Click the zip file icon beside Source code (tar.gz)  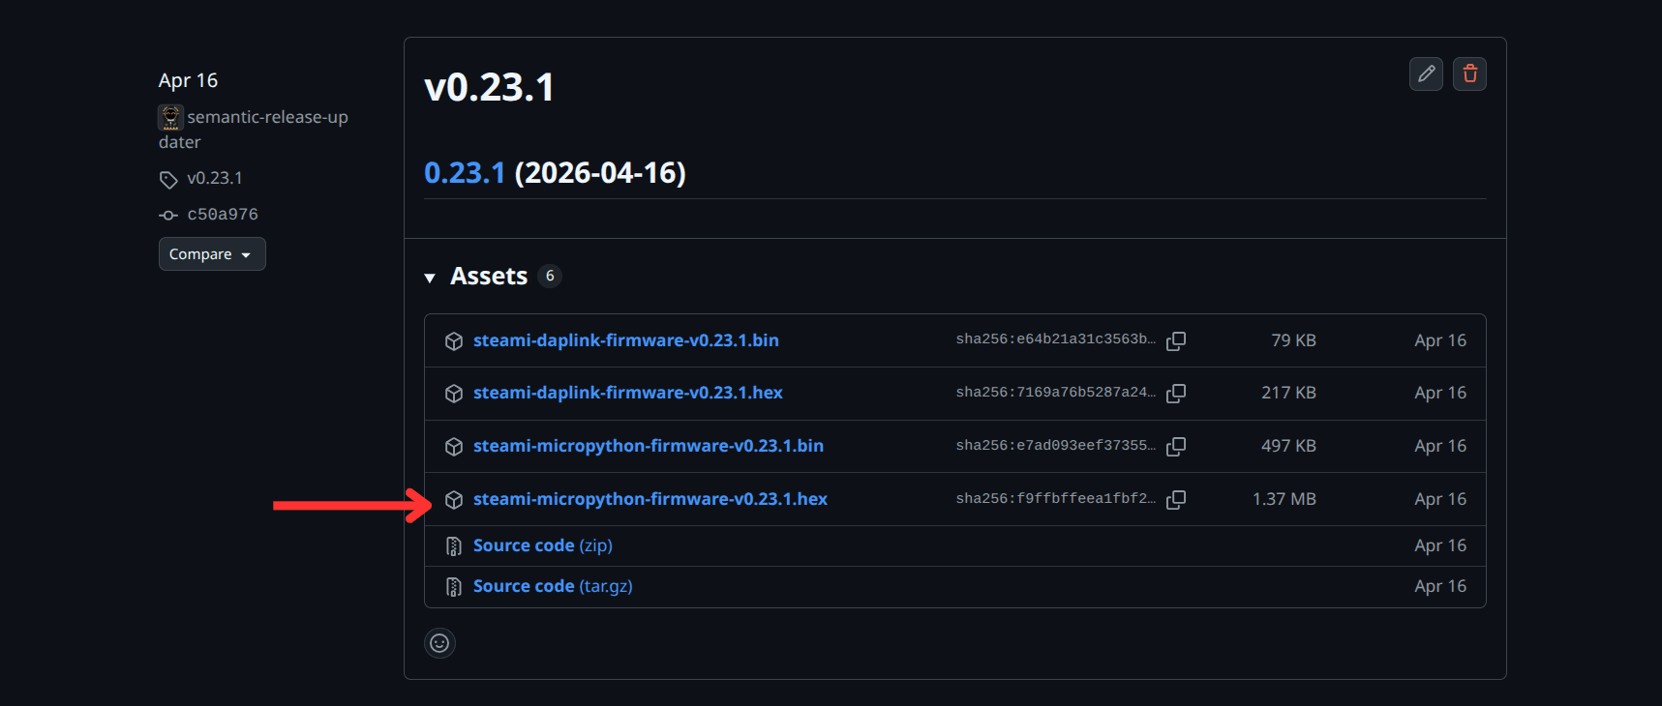[453, 586]
